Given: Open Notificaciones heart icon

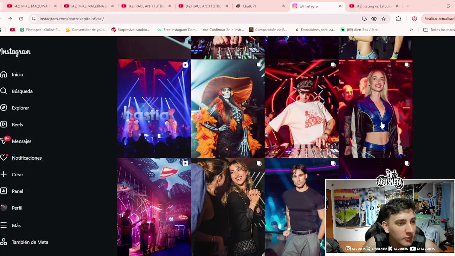Looking at the screenshot, I should pyautogui.click(x=4, y=158).
